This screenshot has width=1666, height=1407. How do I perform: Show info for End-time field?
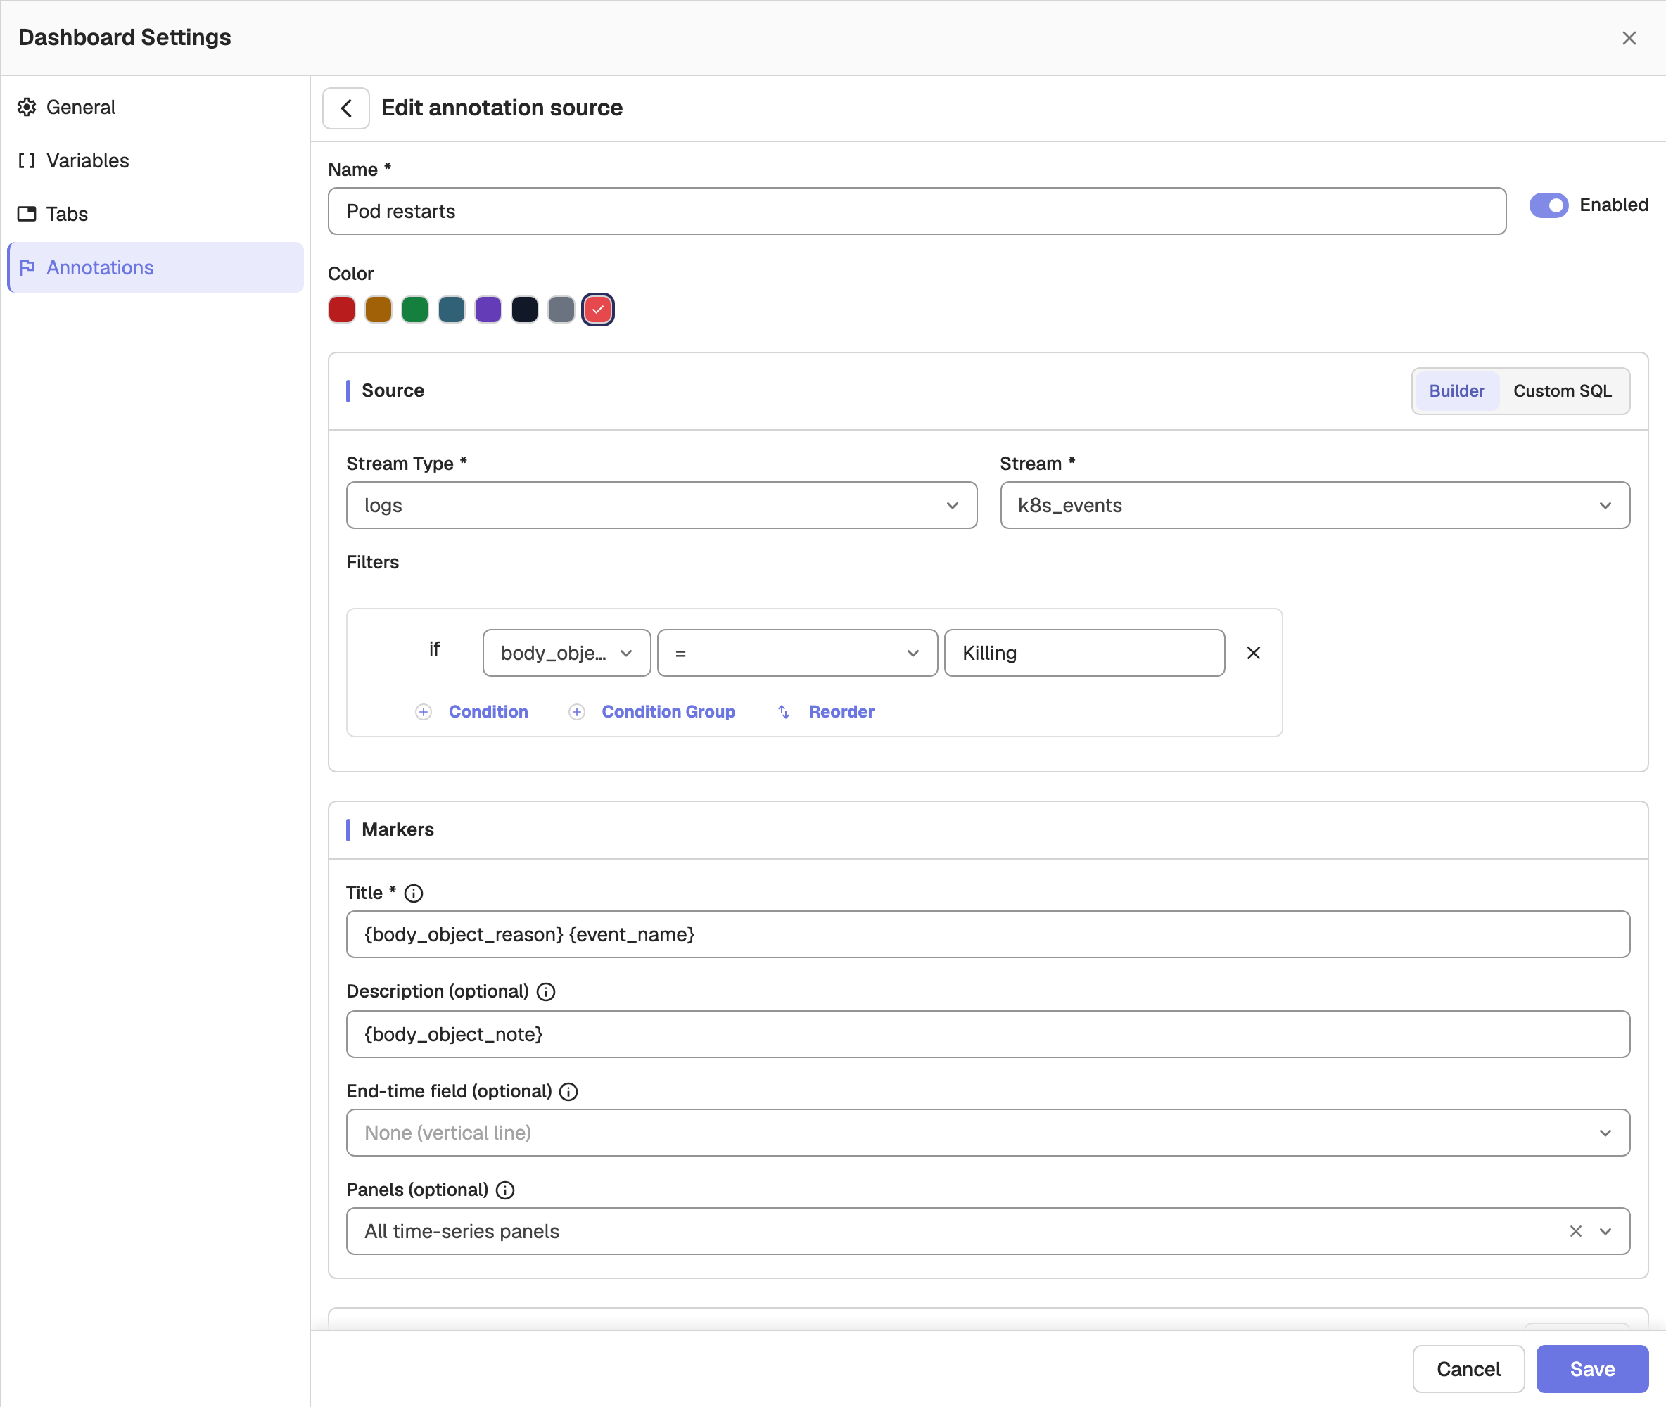point(568,1091)
